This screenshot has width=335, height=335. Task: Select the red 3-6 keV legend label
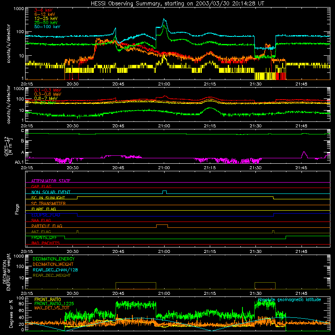(x=44, y=10)
